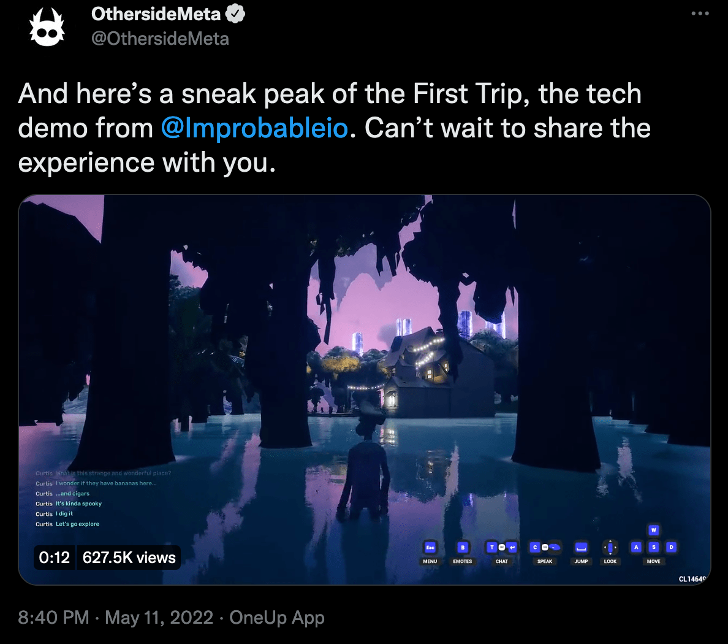The width and height of the screenshot is (728, 644).
Task: Open the tweet timestamp May 11, 2022
Action: 159,618
